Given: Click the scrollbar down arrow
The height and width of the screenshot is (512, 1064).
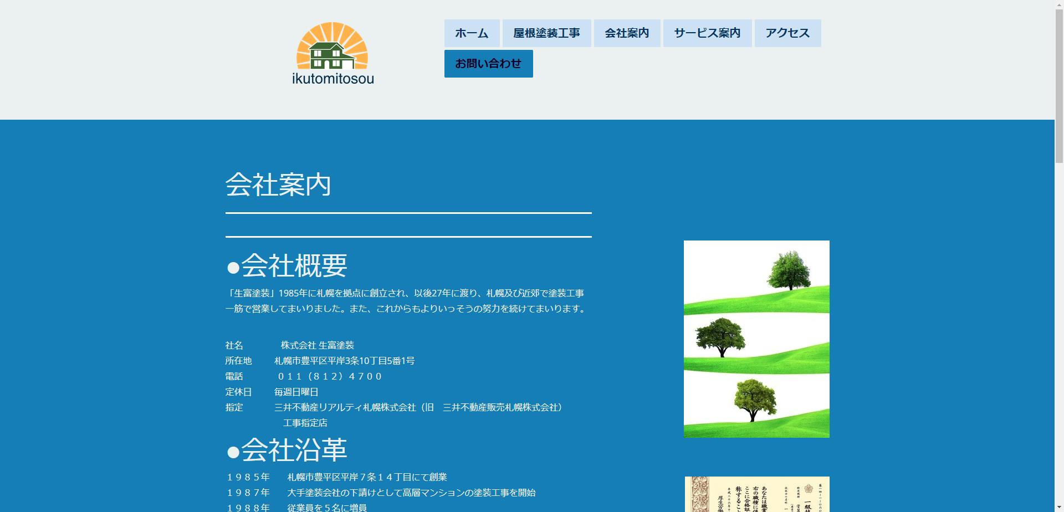Looking at the screenshot, I should pyautogui.click(x=1057, y=506).
